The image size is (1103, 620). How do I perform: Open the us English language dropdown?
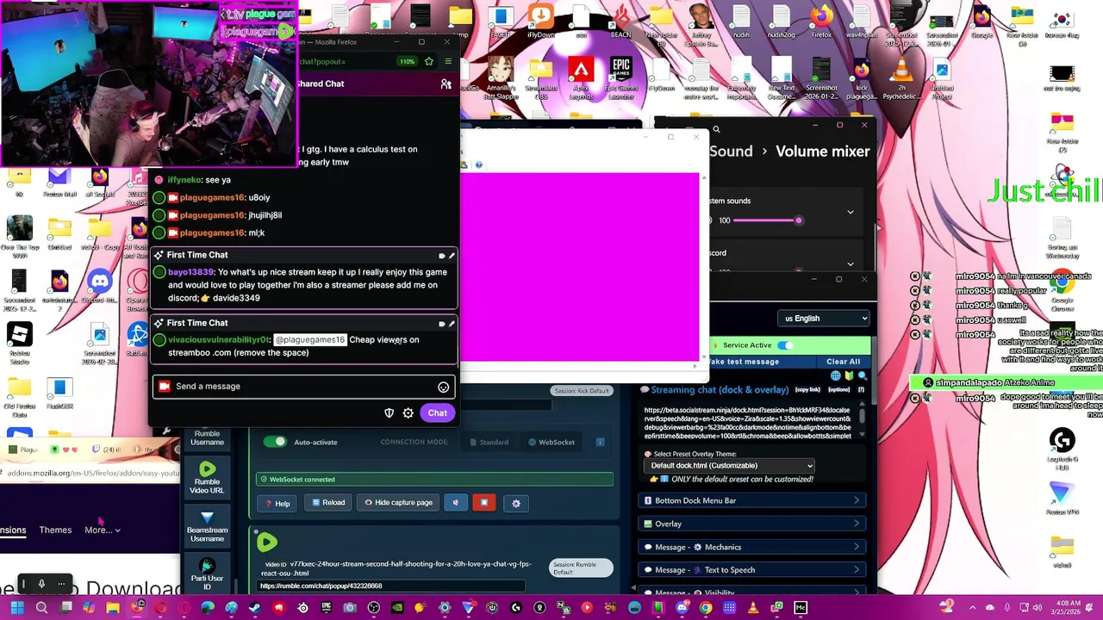823,319
